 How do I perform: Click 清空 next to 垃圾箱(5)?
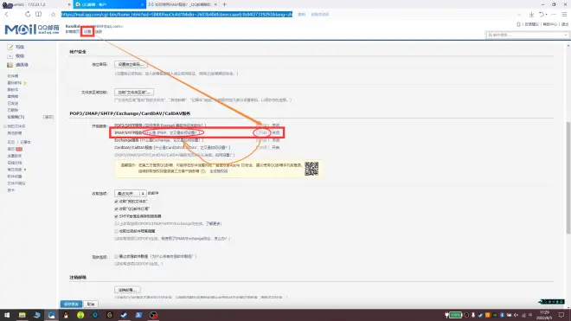[48, 117]
